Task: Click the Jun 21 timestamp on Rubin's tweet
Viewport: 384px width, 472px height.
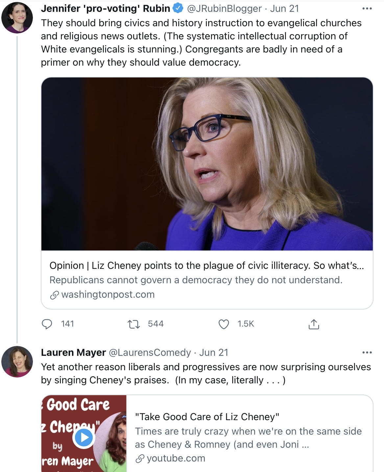Action: click(284, 9)
